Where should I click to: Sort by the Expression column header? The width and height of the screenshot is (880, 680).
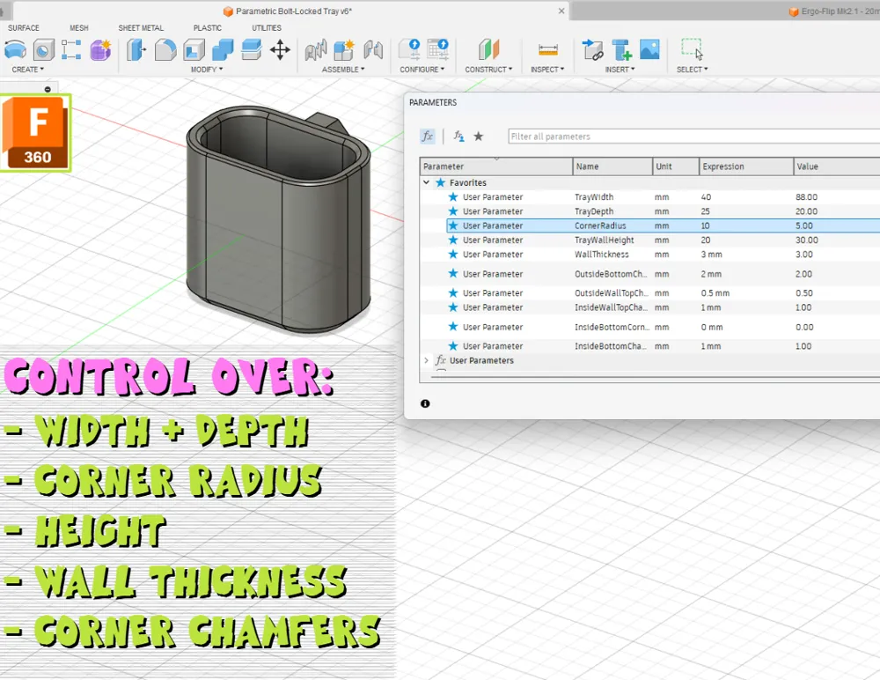pos(746,166)
